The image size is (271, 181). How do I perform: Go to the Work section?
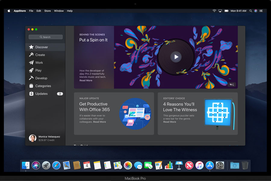[45, 63]
